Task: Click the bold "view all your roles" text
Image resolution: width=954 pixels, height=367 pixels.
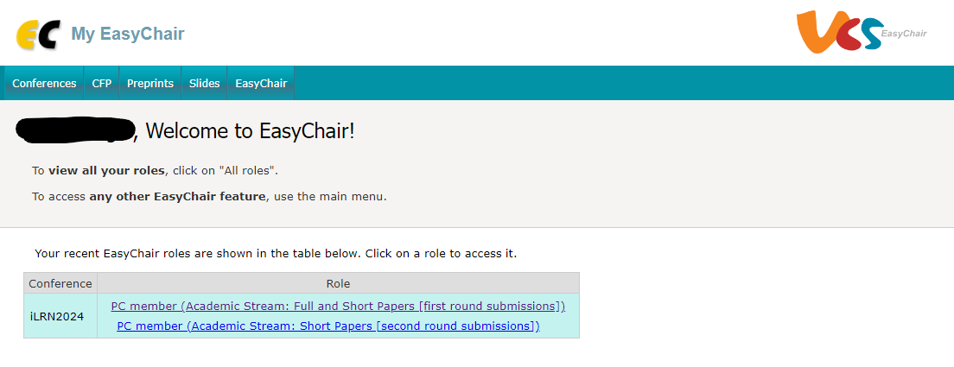Action: click(x=106, y=170)
